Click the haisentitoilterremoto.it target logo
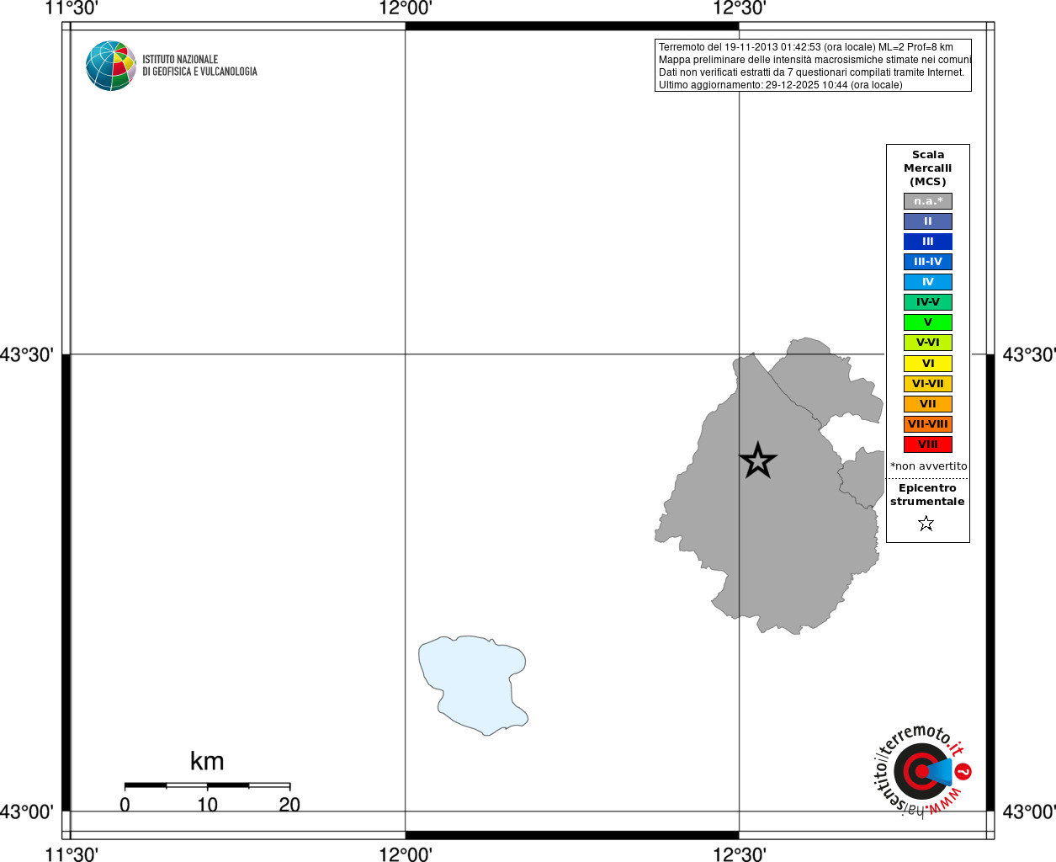The image size is (1056, 862). click(x=921, y=771)
